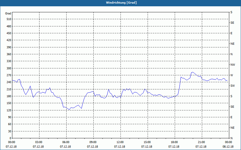Image resolution: width=241 pixels, height=150 pixels.
Task: Click the 270 y-axis value
Action: [9, 75]
